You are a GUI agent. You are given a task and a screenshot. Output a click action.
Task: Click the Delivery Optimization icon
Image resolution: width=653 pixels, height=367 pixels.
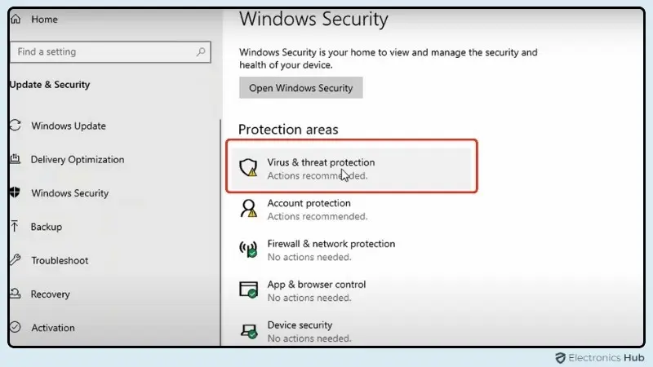pyautogui.click(x=15, y=160)
